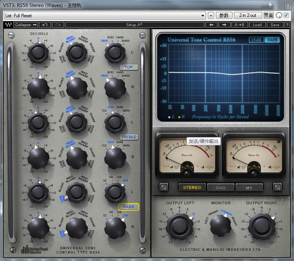Image resolution: width=294 pixels, height=261 pixels.
Task: Click the round wet/dry knob icon in header
Action: (x=279, y=15)
